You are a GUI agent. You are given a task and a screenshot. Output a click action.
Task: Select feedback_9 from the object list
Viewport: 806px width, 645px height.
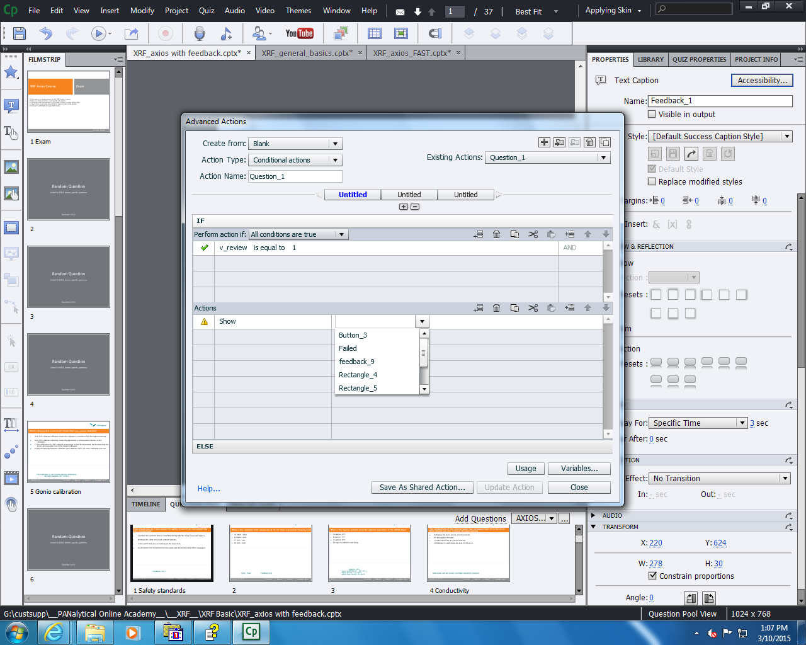tap(356, 362)
